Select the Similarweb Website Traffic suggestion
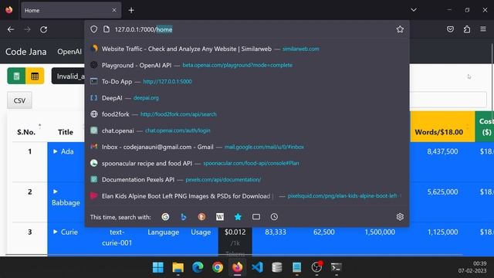The width and height of the screenshot is (494, 278). 247,49
